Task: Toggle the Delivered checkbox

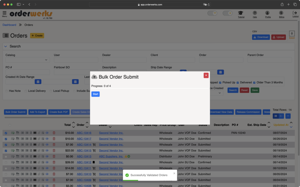Action: click(x=238, y=83)
